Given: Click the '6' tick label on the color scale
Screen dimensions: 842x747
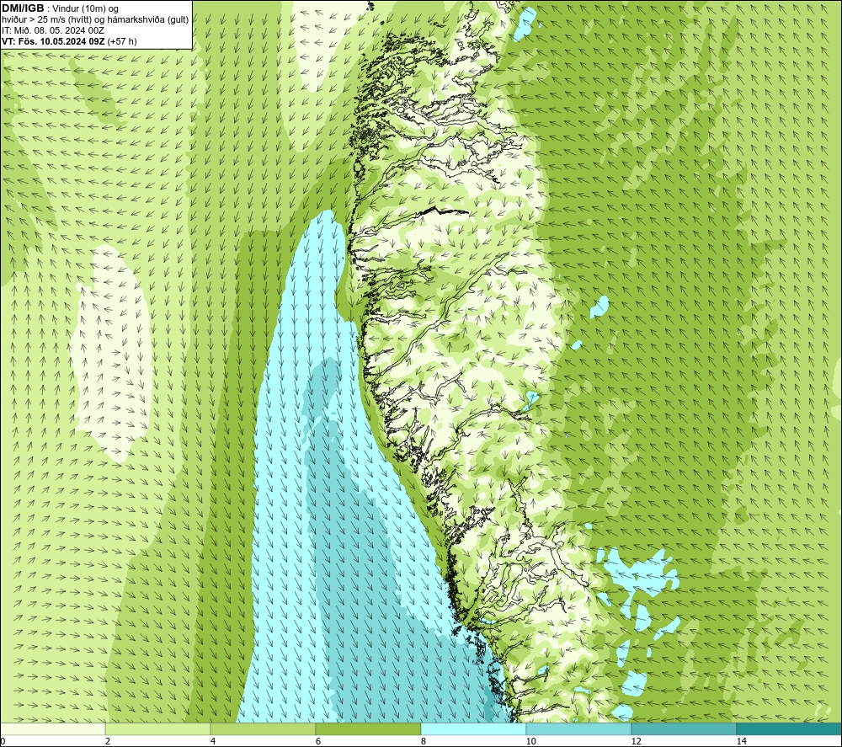Looking at the screenshot, I should pyautogui.click(x=318, y=742).
